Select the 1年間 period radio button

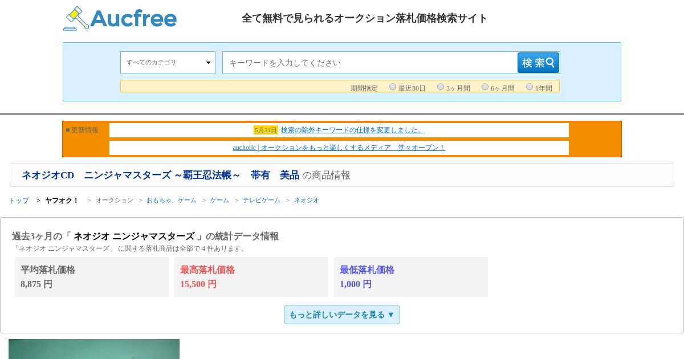coord(530,87)
